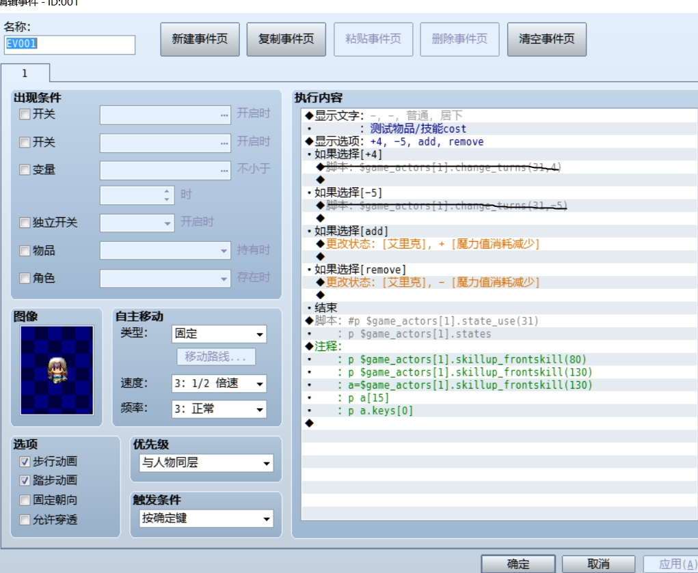Select the 如果选择[+4] branch row
This screenshot has width=698, height=573.
pos(499,154)
